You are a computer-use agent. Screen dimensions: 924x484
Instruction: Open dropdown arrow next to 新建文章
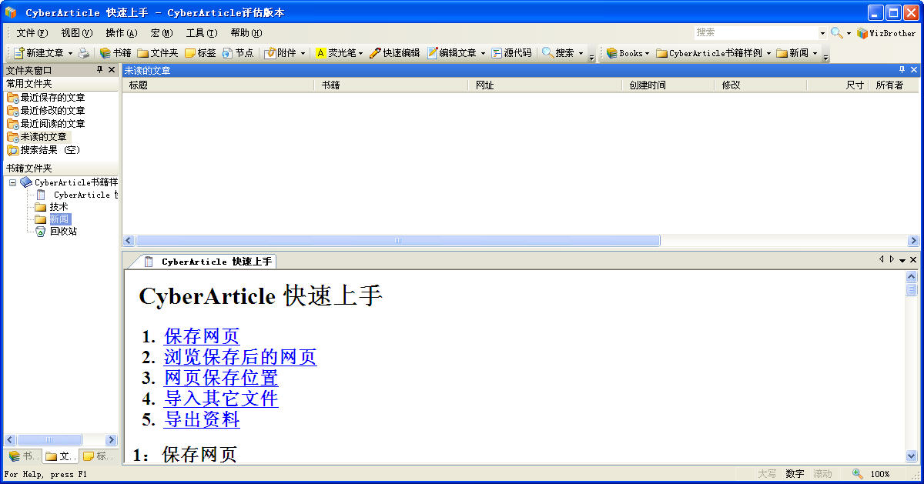click(x=70, y=53)
